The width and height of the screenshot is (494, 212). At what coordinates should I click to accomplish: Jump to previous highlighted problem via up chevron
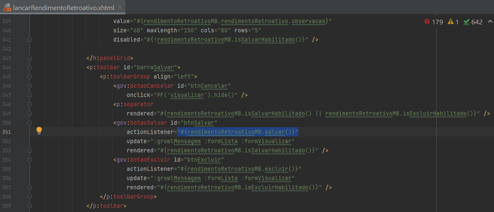(x=490, y=22)
